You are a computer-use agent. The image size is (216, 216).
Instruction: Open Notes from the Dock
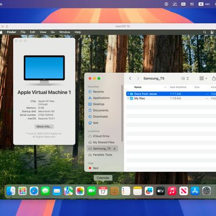click(x=137, y=191)
